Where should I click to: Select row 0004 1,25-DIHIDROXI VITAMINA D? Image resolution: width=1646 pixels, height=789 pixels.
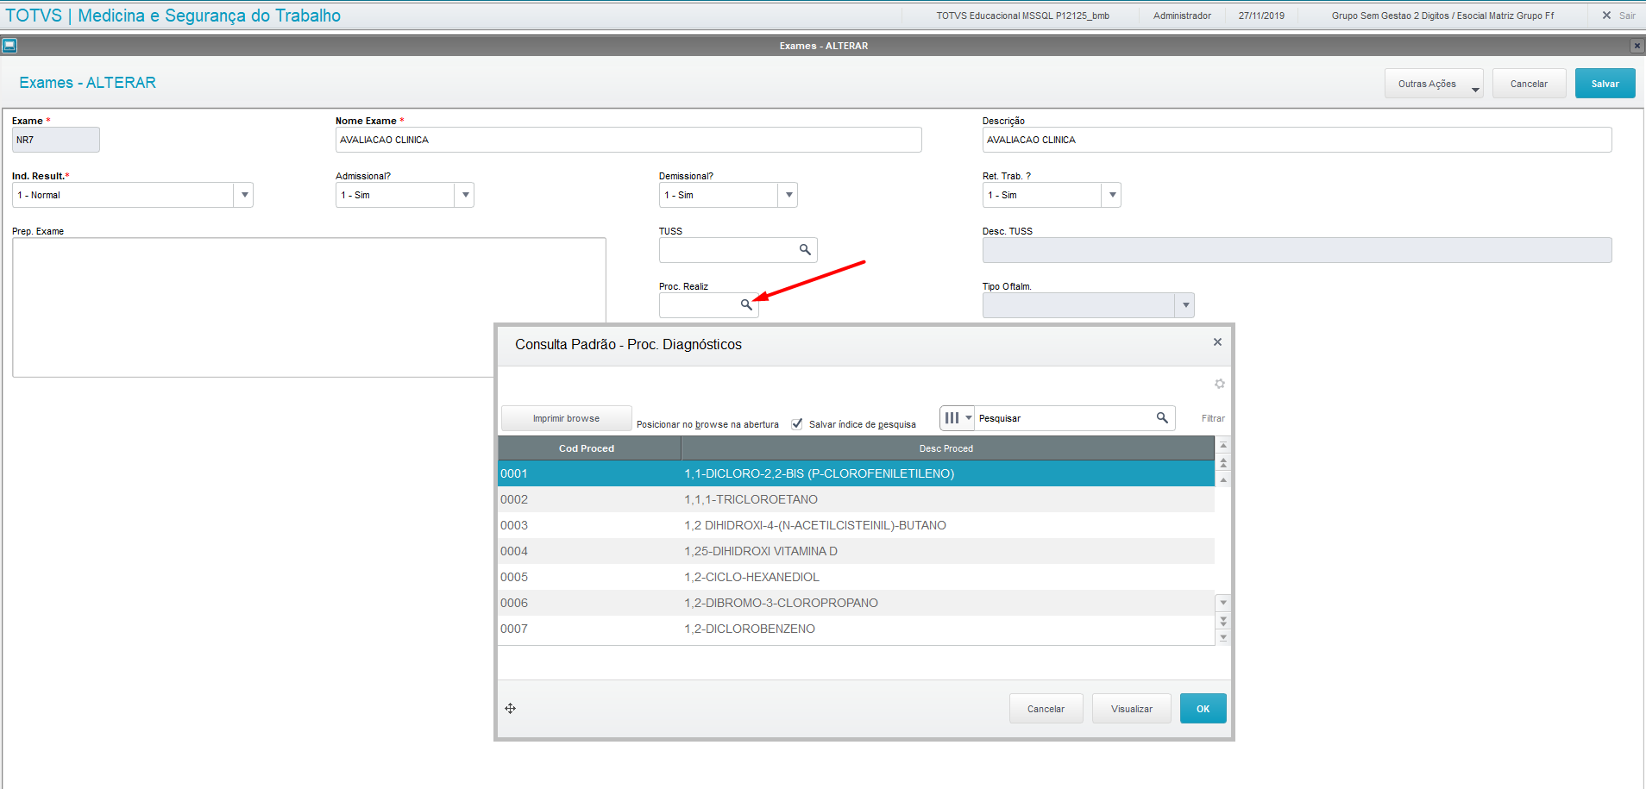point(856,551)
